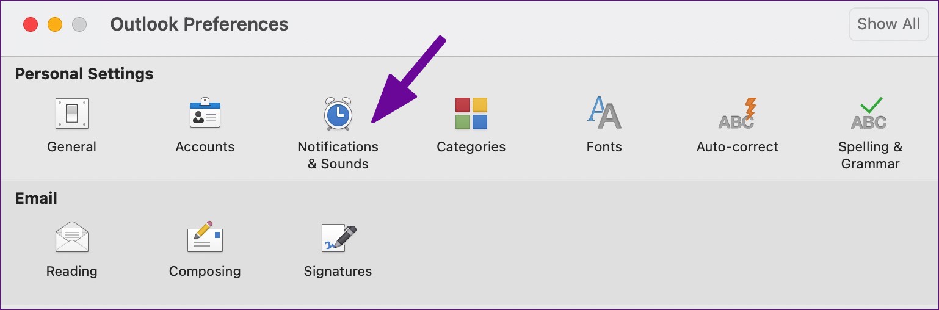Minimize window using the yellow button
The width and height of the screenshot is (939, 310).
tap(55, 24)
